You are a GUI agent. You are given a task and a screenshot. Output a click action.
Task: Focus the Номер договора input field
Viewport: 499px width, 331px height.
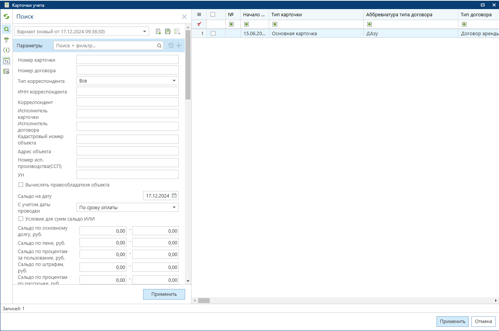point(128,70)
